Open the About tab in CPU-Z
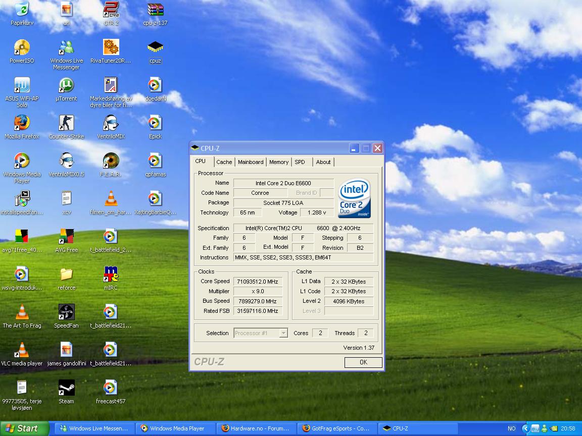The height and width of the screenshot is (436, 582). 323,162
